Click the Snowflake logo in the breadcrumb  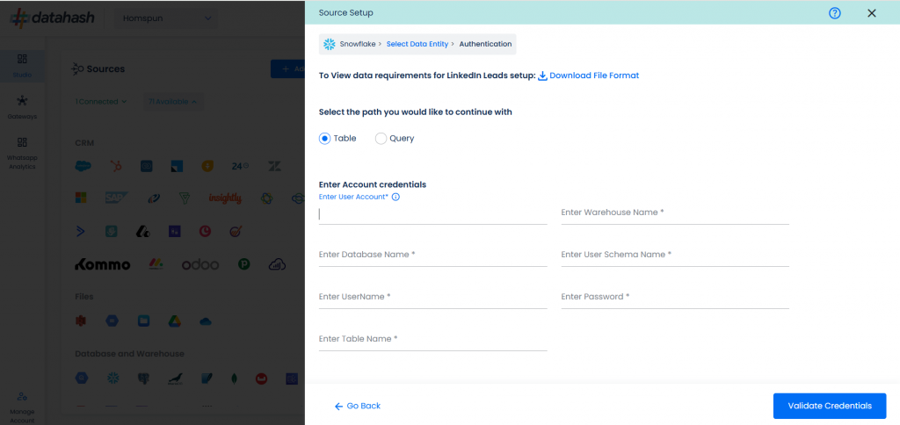[x=329, y=44]
